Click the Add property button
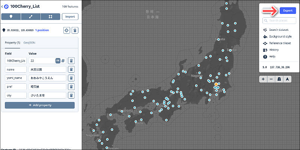Image resolution: width=300 pixels, height=150 pixels. (40, 105)
